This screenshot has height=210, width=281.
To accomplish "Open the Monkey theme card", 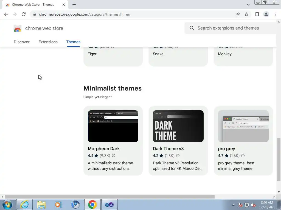I will point(243,56).
